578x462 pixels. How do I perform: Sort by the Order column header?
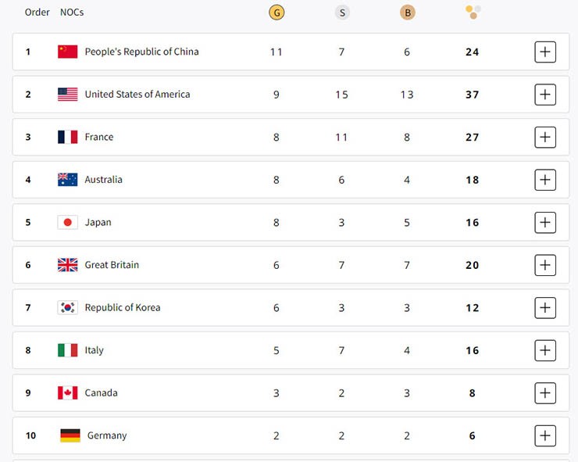pos(37,13)
